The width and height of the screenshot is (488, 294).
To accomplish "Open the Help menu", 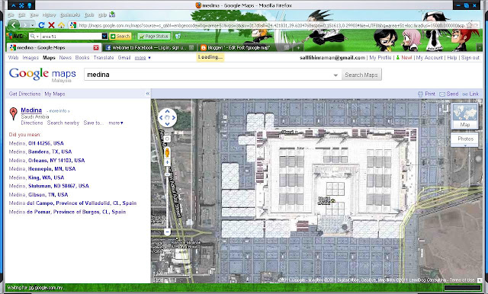I will [x=102, y=14].
